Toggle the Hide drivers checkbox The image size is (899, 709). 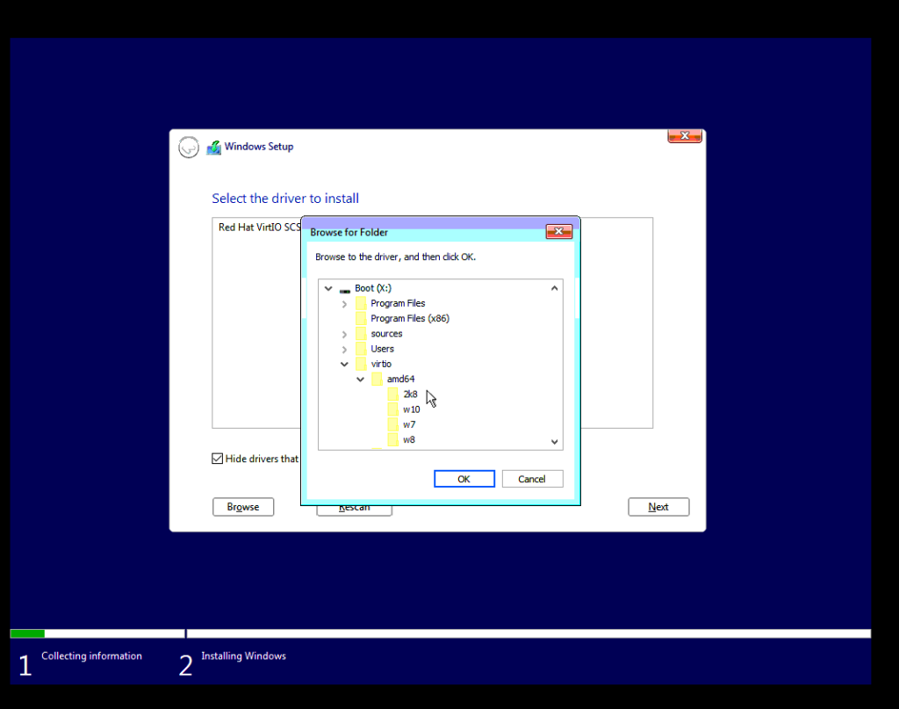coord(218,459)
